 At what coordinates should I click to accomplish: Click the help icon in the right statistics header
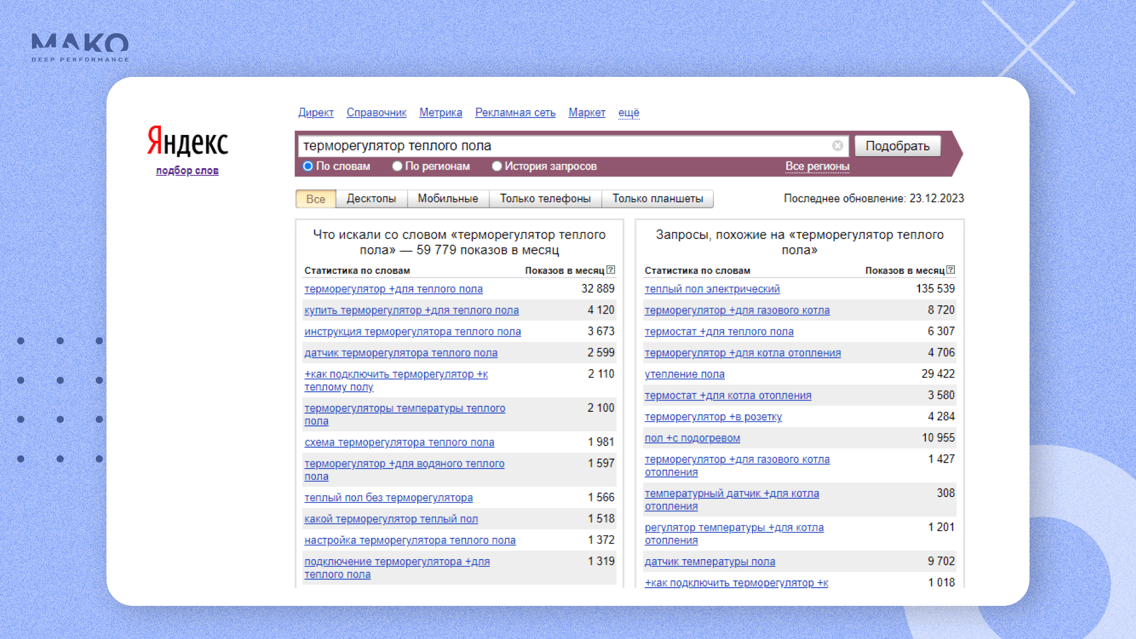click(x=950, y=270)
